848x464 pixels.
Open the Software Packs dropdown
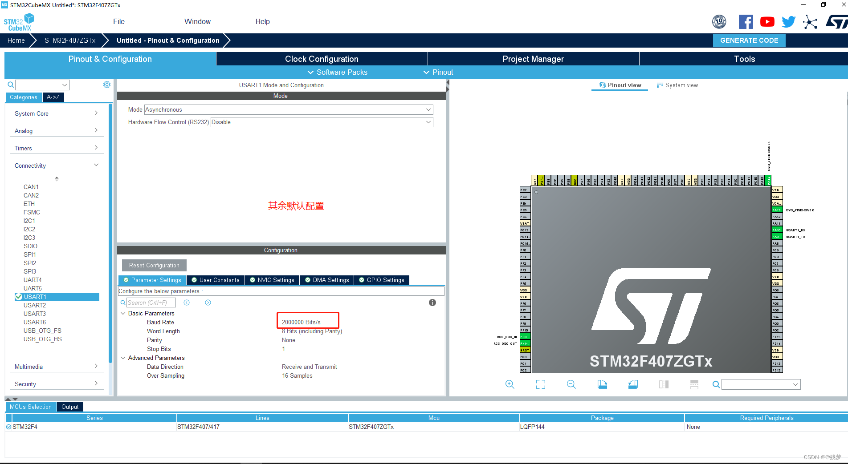pyautogui.click(x=337, y=72)
